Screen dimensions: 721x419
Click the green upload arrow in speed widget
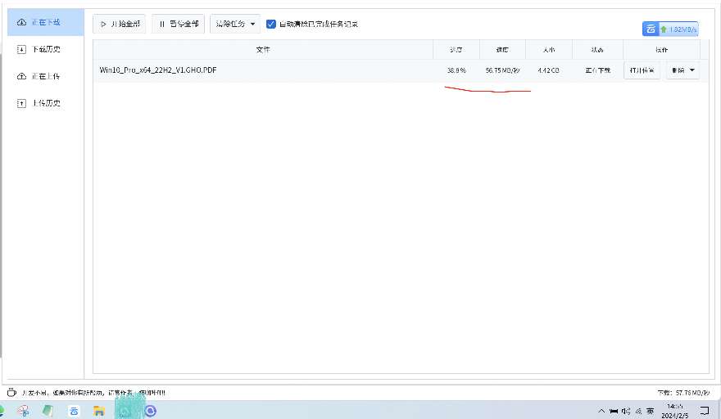pyautogui.click(x=664, y=29)
